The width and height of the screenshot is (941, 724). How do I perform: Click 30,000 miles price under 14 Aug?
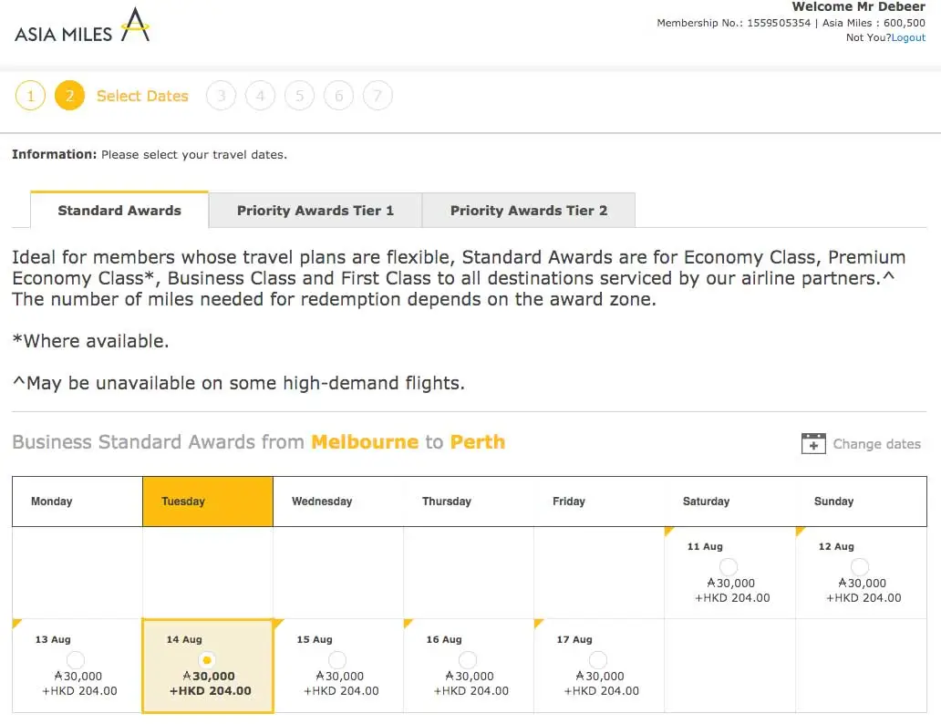coord(209,676)
